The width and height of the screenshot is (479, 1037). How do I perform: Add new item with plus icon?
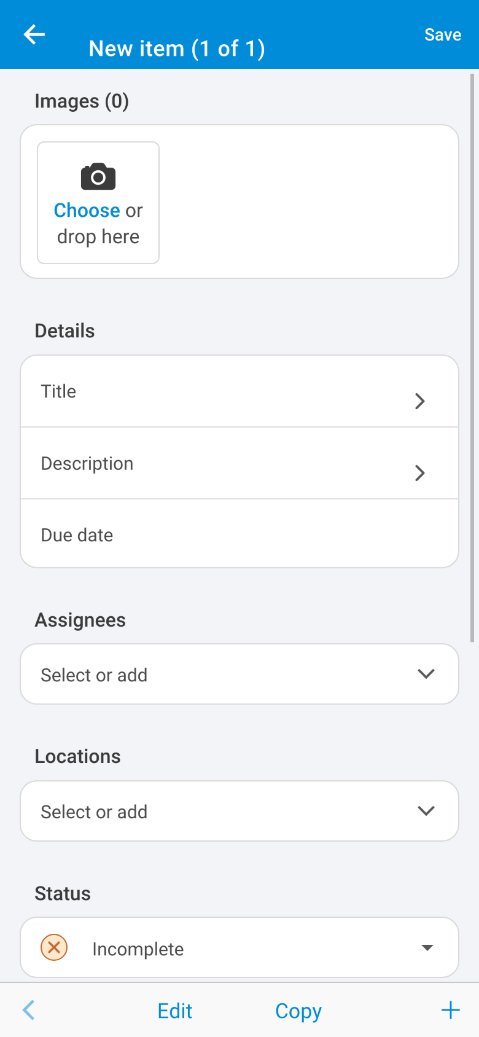451,1010
